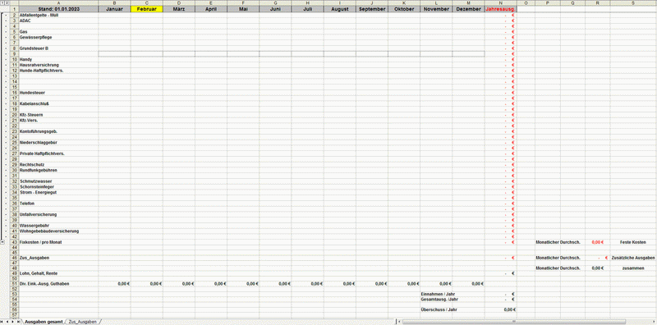Jump to first sheet tab arrow
The width and height of the screenshot is (657, 325).
pyautogui.click(x=2, y=322)
